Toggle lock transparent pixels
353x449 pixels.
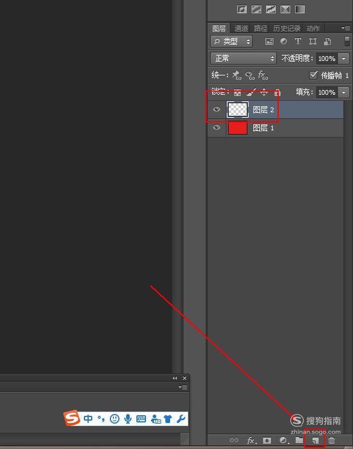[x=237, y=92]
